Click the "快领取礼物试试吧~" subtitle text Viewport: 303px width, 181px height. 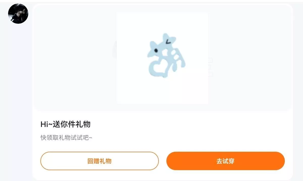coord(66,138)
